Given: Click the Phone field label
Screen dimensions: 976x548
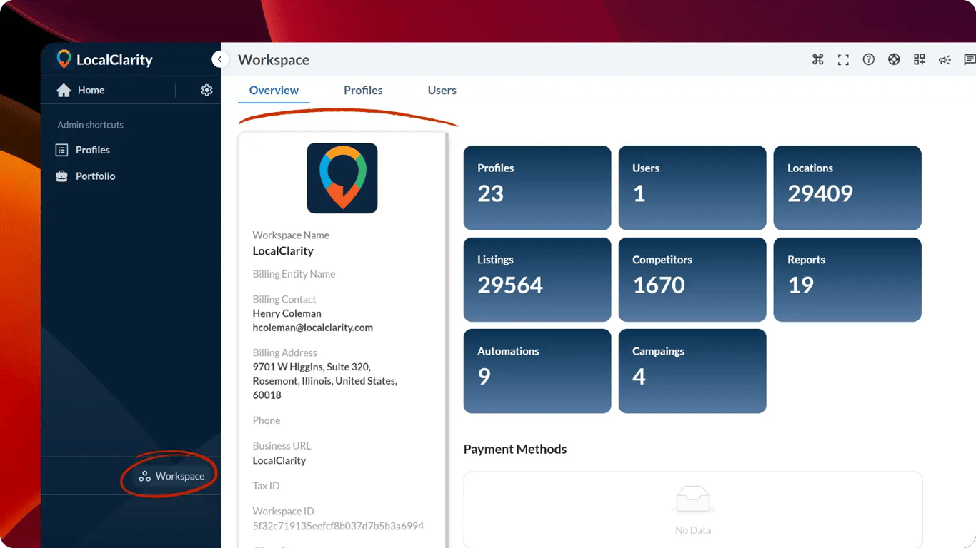Looking at the screenshot, I should pyautogui.click(x=267, y=420).
